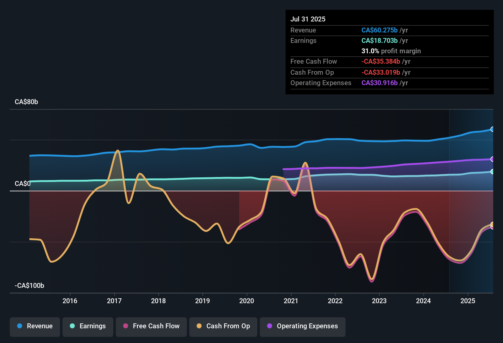Viewport: 503px width, 343px height.
Task: Select the blue Revenue legend dot
Action: (20, 326)
